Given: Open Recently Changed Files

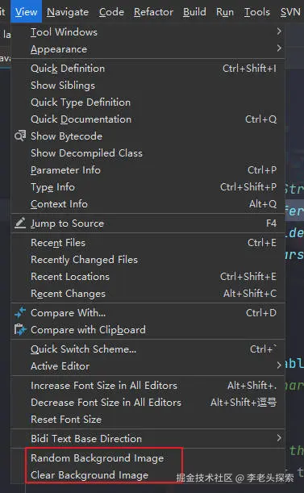Looking at the screenshot, I should click(148, 260).
